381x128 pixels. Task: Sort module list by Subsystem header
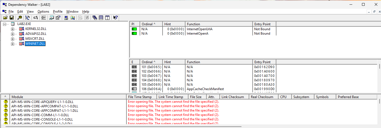(x=303, y=97)
